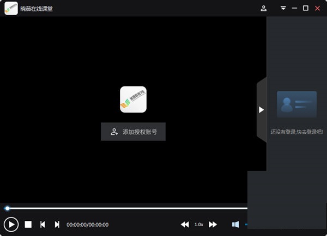
Task: Click the 00:00:00/00:00:00 time display
Action: [87, 224]
